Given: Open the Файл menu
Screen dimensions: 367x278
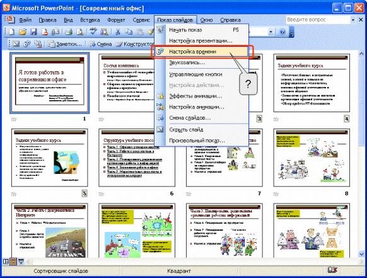Looking at the screenshot, I should [x=25, y=20].
